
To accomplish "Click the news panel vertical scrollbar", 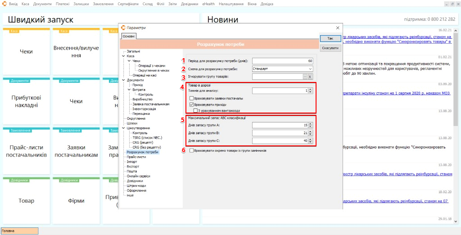I will coord(456,126).
